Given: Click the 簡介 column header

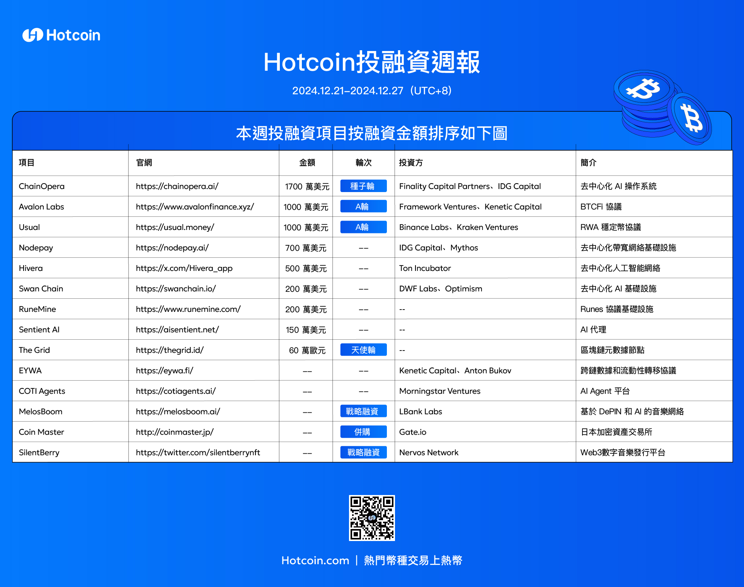Looking at the screenshot, I should [588, 163].
